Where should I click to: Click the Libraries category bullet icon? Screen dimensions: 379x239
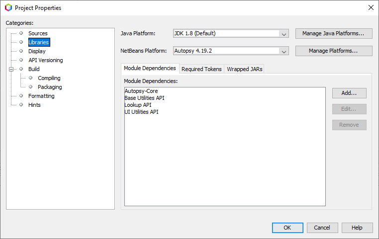(21, 42)
